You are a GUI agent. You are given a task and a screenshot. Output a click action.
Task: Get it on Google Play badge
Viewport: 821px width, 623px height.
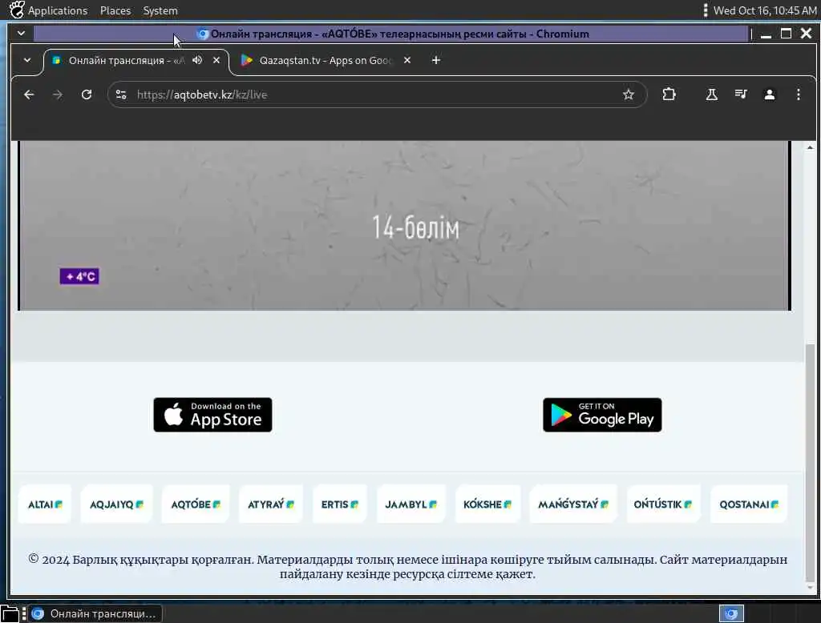tap(602, 415)
